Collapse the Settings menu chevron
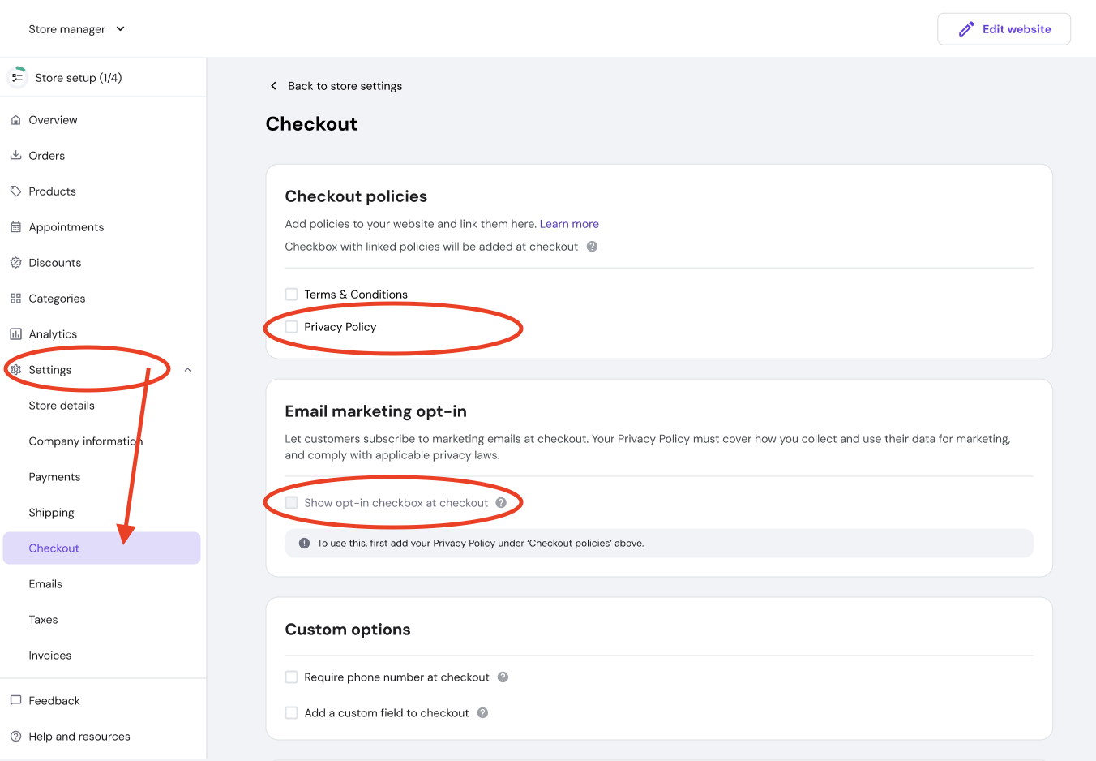This screenshot has width=1096, height=761. point(187,370)
